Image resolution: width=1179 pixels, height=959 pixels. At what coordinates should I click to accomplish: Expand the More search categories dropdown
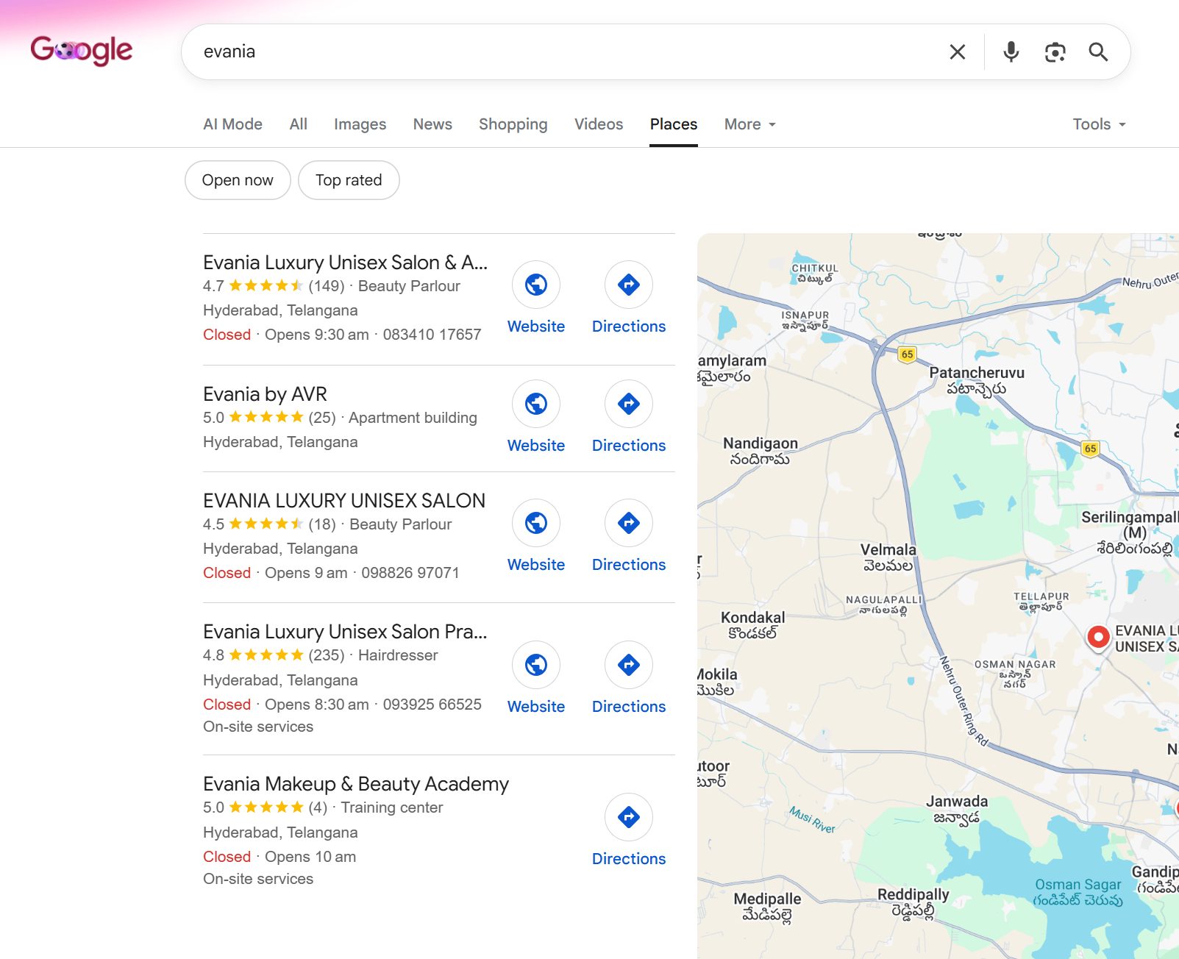coord(749,124)
